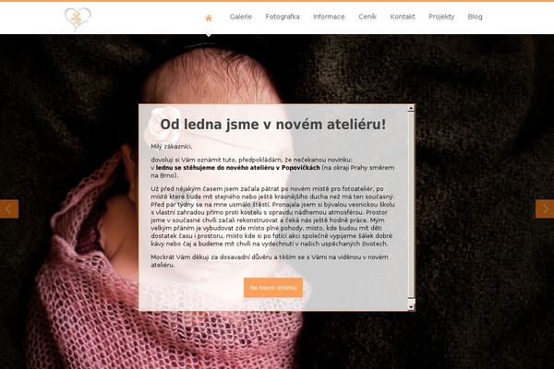Click the popup vertical scrollbar track
554x369 pixels.
coord(411,208)
